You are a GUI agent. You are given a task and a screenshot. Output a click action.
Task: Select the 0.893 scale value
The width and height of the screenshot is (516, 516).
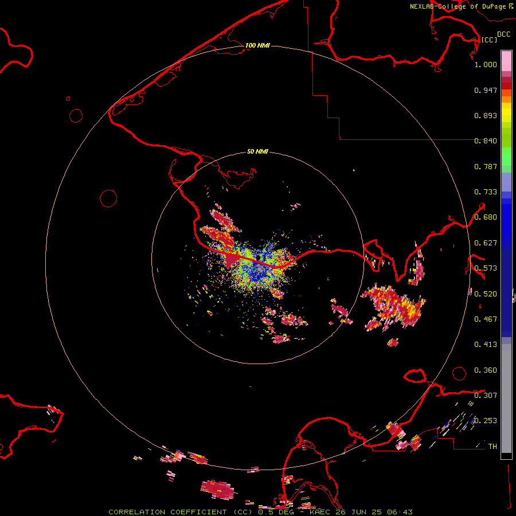coord(486,115)
